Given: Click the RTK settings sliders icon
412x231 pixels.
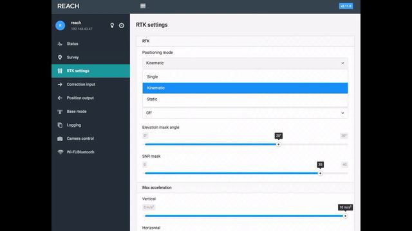Looking at the screenshot, I should tap(60, 71).
